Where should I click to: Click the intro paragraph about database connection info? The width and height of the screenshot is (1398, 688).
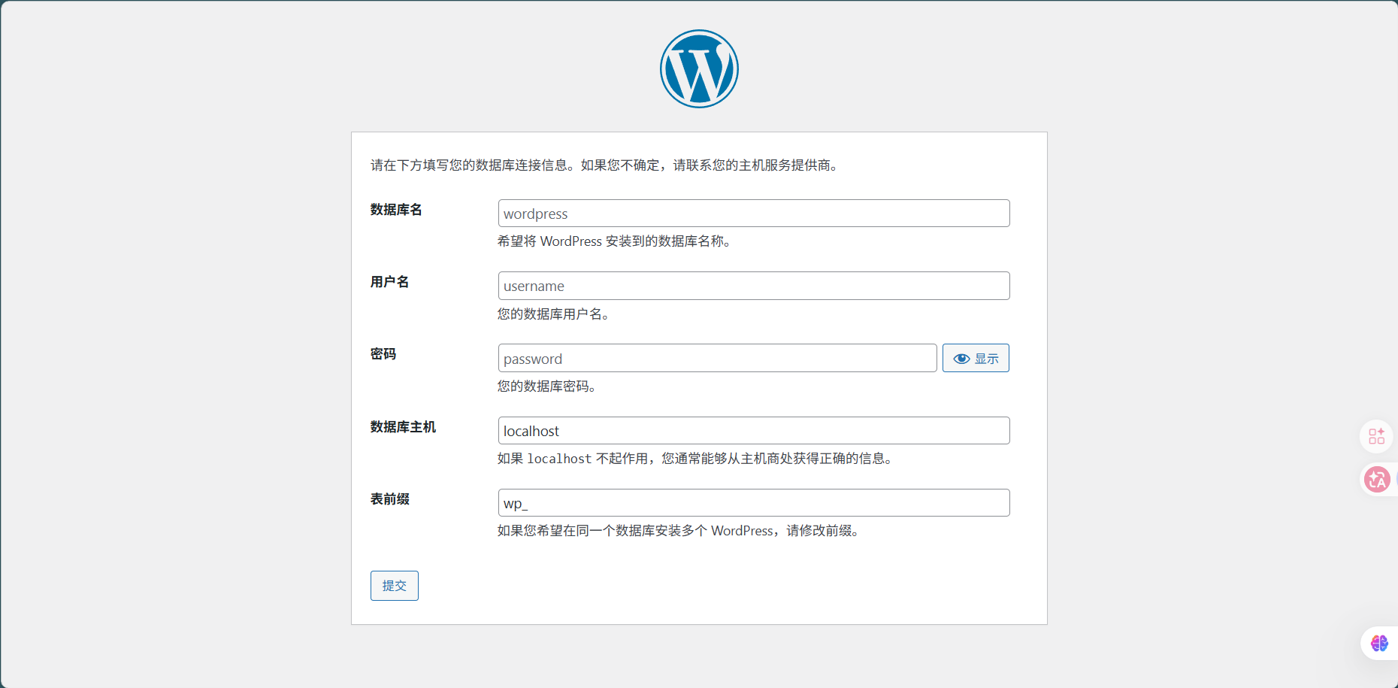pyautogui.click(x=605, y=165)
